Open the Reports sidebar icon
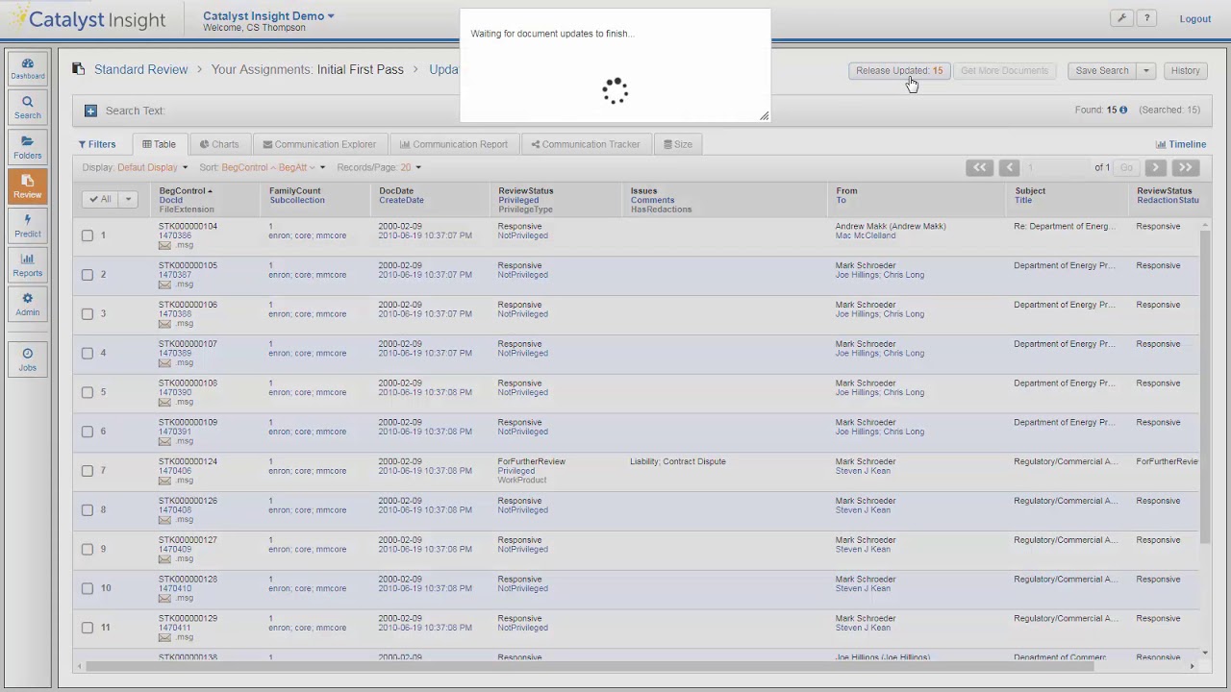 tap(27, 265)
